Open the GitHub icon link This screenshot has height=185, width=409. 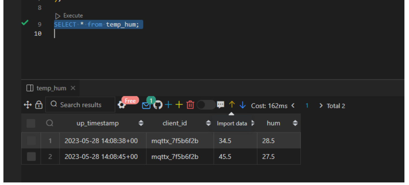(x=158, y=105)
